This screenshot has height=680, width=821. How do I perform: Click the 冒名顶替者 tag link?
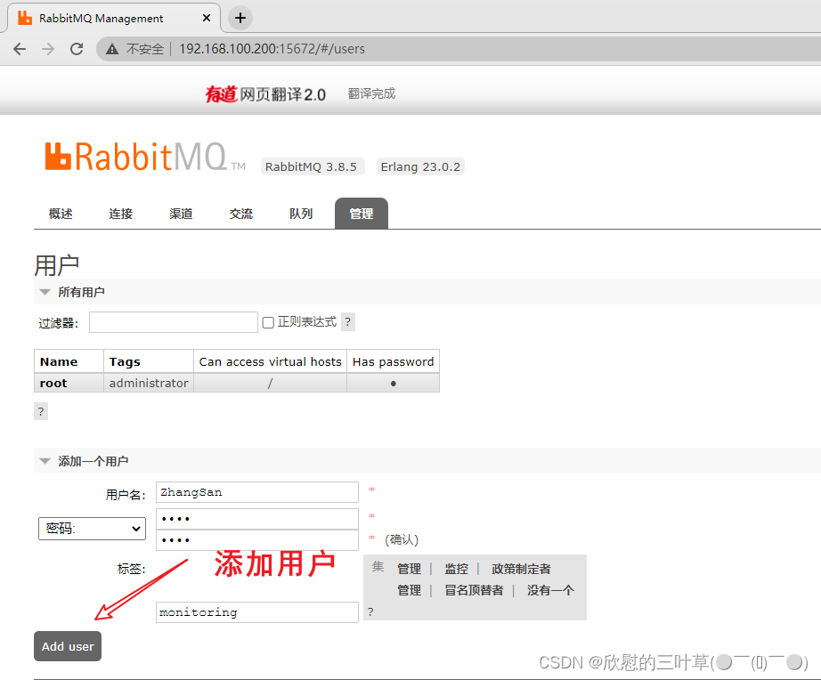coord(474,590)
